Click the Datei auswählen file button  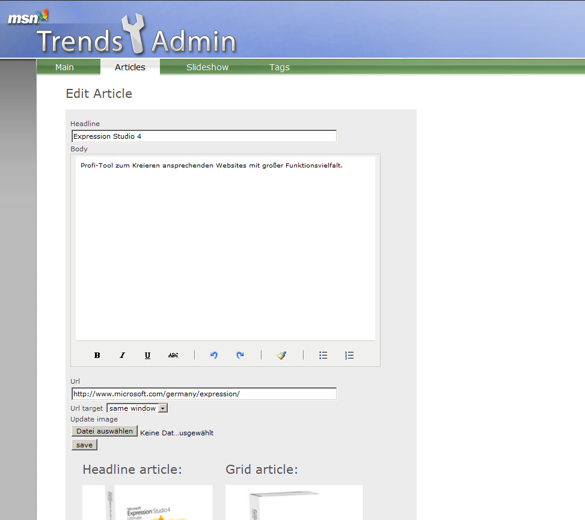tap(105, 431)
